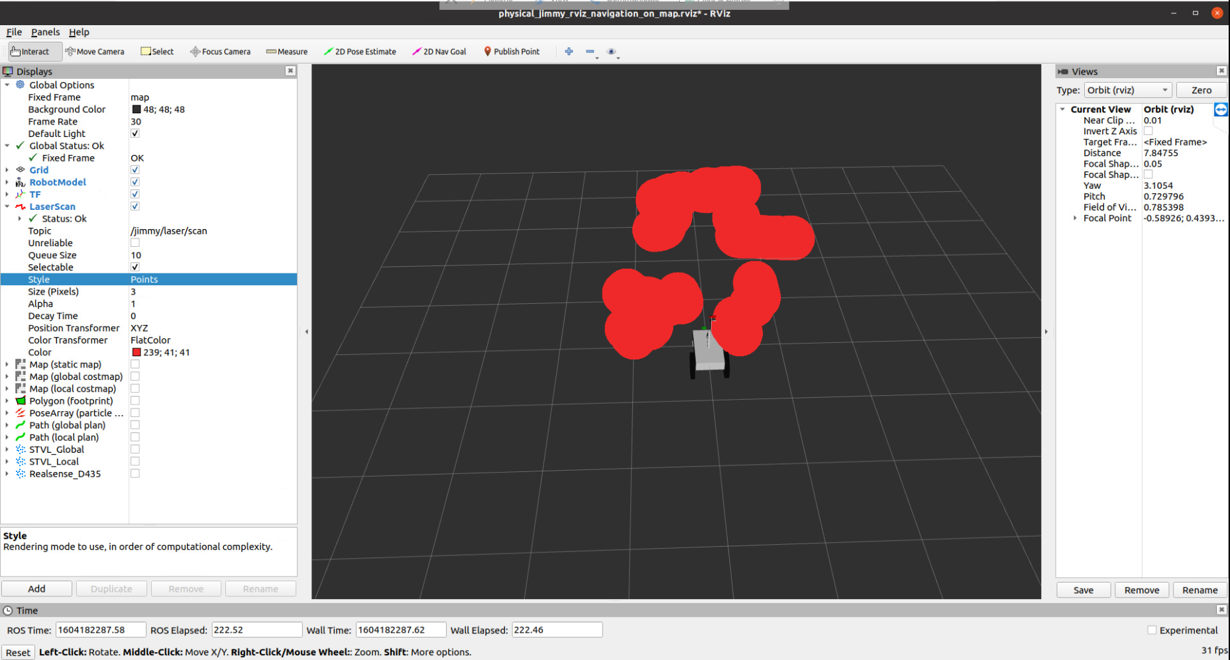Select the Style property row

coord(148,279)
